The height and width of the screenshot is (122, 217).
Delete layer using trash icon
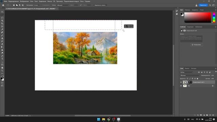click(213, 115)
